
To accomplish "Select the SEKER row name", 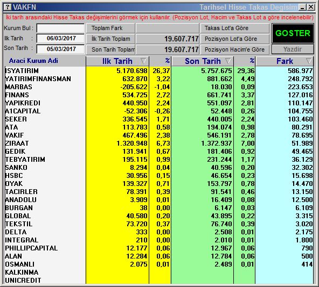I will point(16,119).
